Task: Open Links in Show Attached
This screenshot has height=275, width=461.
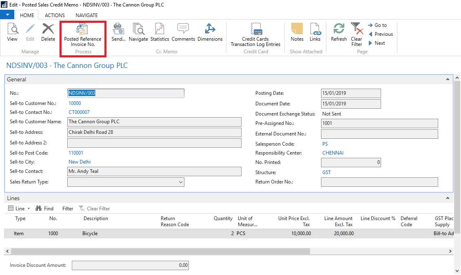Action: 315,32
